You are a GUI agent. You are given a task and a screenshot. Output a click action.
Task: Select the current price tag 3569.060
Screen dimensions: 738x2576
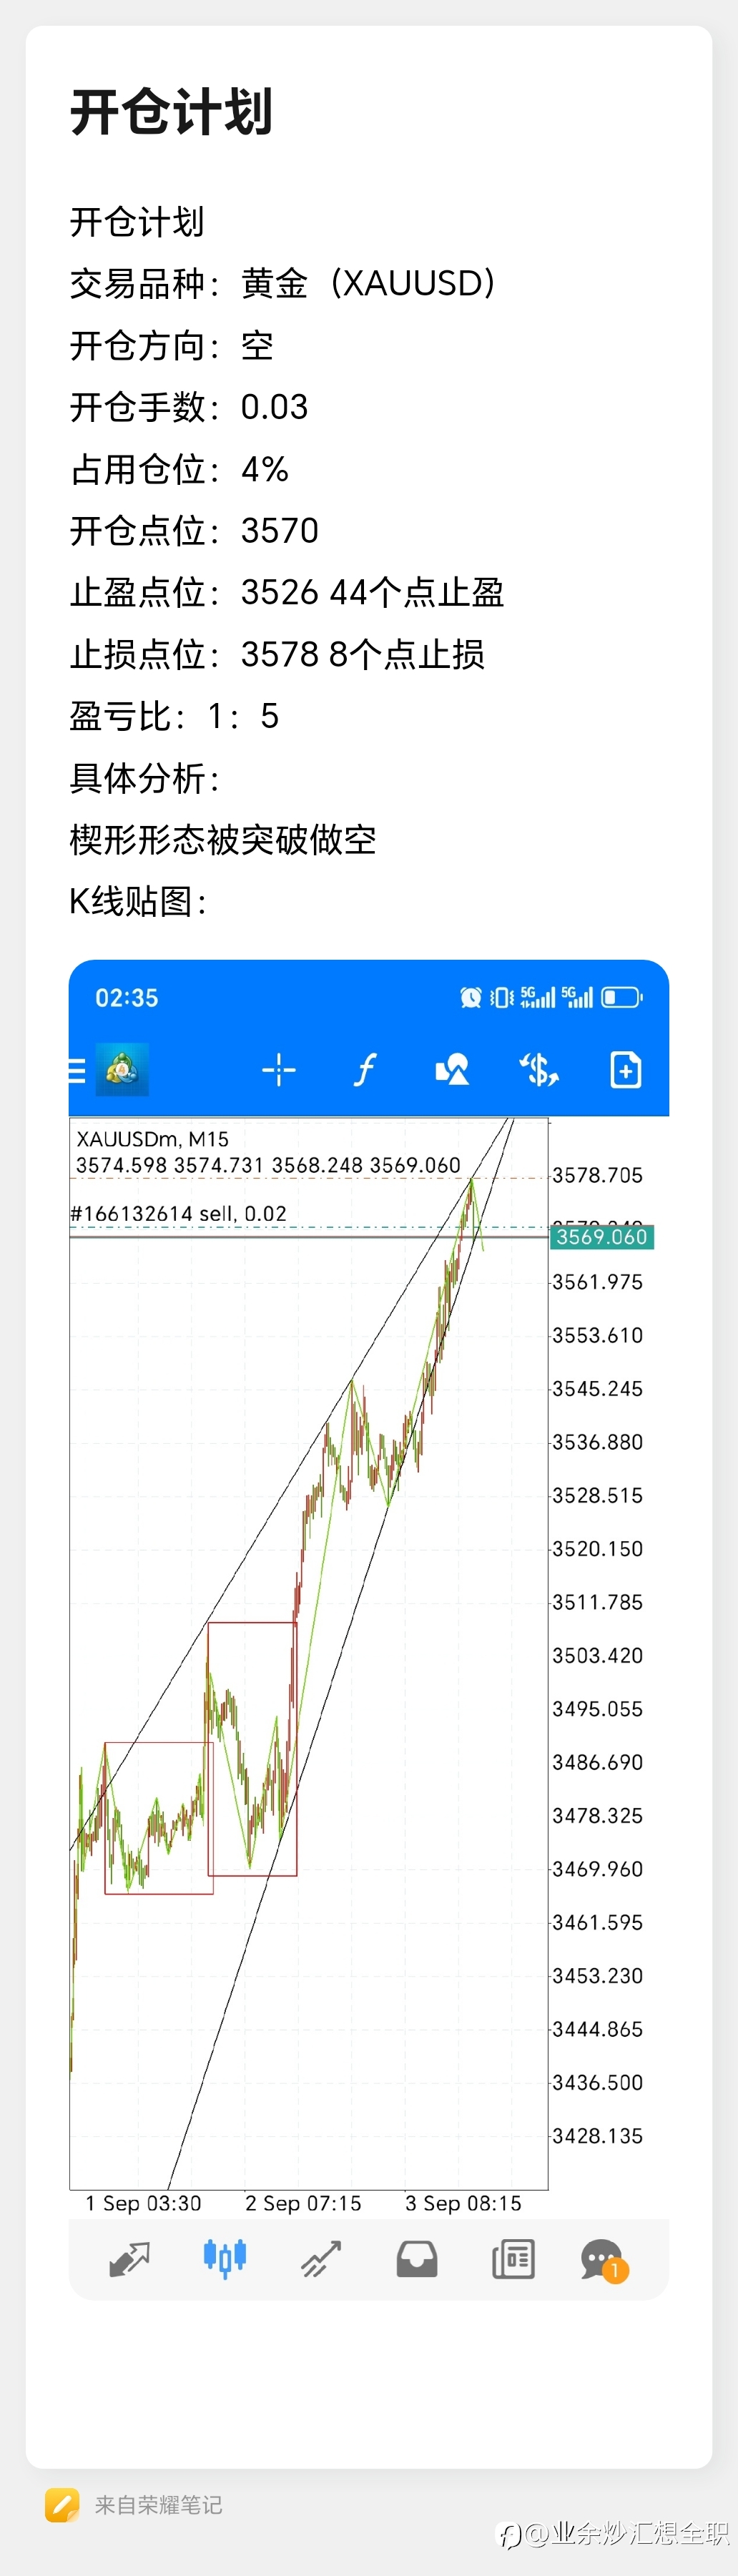point(602,1237)
